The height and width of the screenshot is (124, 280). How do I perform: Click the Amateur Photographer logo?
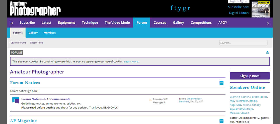click(35, 8)
